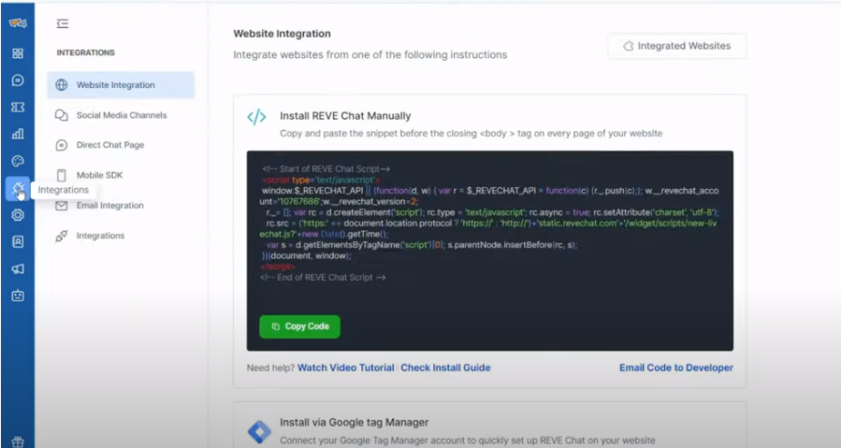
Task: Click the 'Need help?' text
Action: 271,368
